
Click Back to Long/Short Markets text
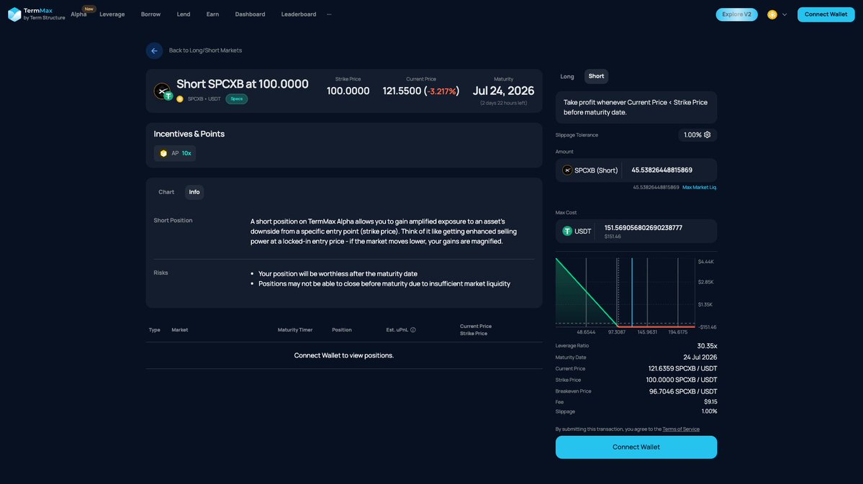click(x=205, y=50)
